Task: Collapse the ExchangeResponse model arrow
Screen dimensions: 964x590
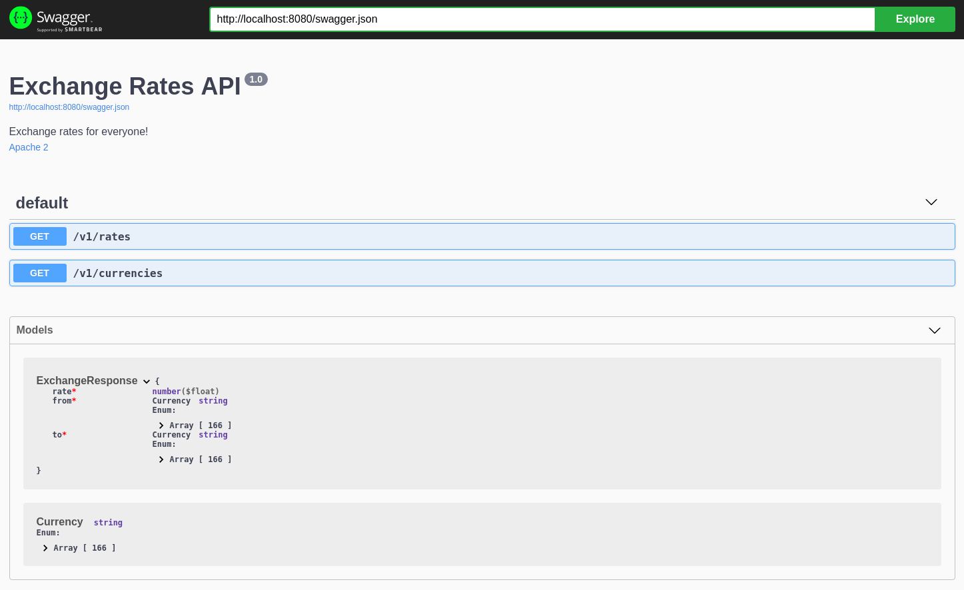Action: [x=147, y=382]
